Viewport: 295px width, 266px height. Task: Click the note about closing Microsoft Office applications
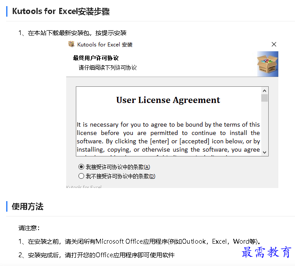point(139,241)
